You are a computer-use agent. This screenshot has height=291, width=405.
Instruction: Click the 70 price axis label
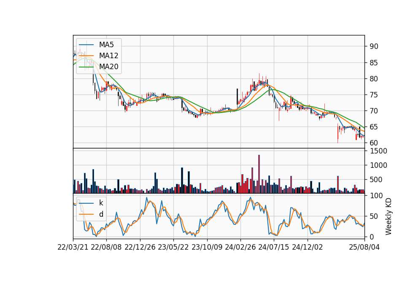pos(374,111)
